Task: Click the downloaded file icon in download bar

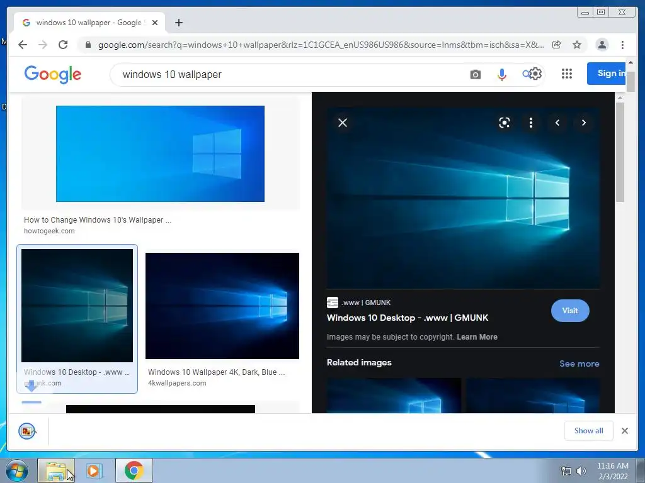Action: point(26,431)
